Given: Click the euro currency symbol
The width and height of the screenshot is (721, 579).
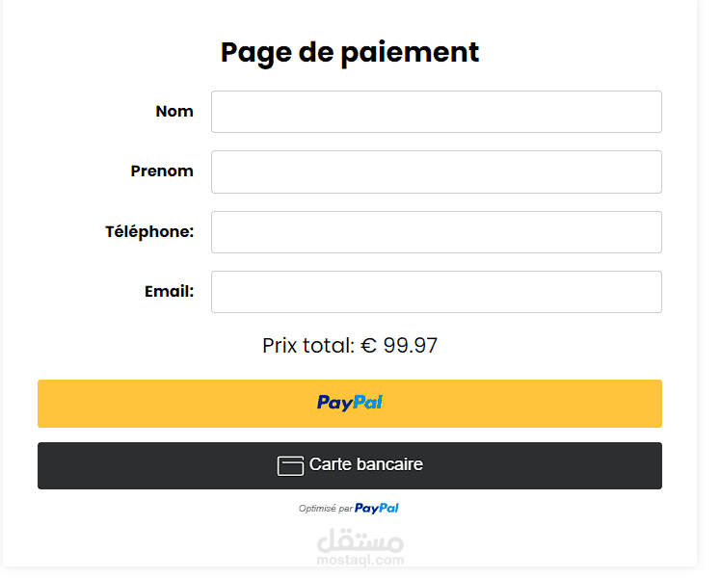Looking at the screenshot, I should (x=368, y=346).
